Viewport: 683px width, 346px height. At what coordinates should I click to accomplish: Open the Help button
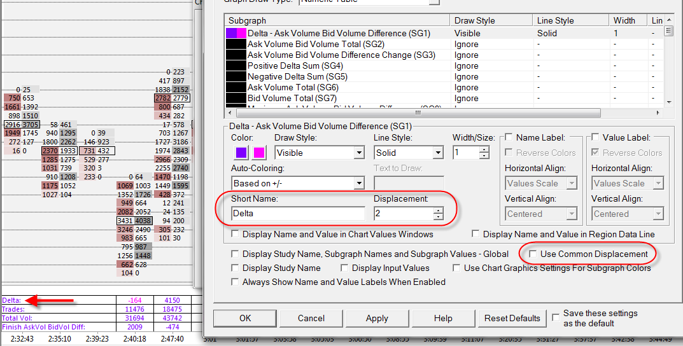[443, 318]
